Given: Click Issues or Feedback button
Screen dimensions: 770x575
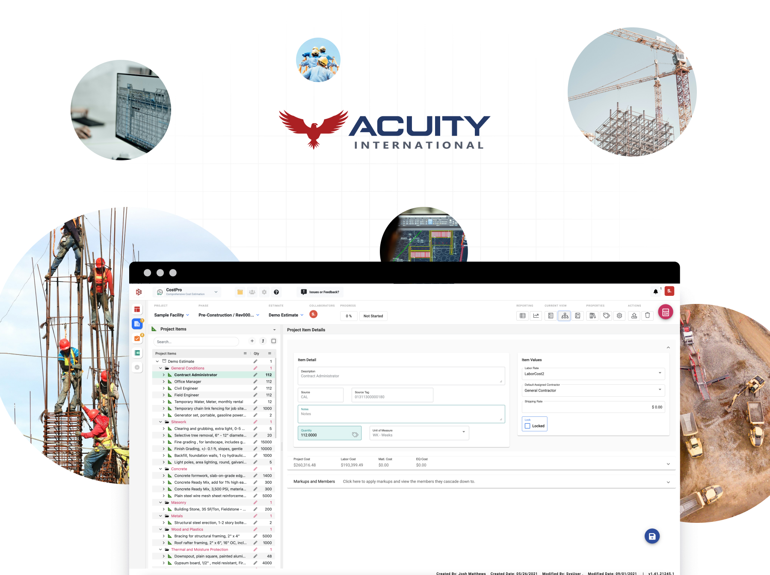Looking at the screenshot, I should (x=320, y=292).
